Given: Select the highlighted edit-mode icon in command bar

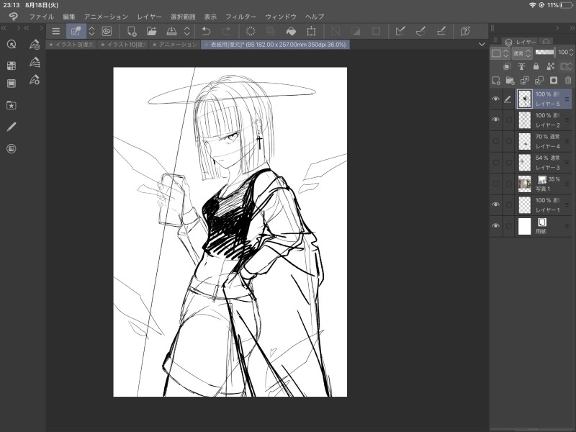Looking at the screenshot, I should click(x=76, y=31).
